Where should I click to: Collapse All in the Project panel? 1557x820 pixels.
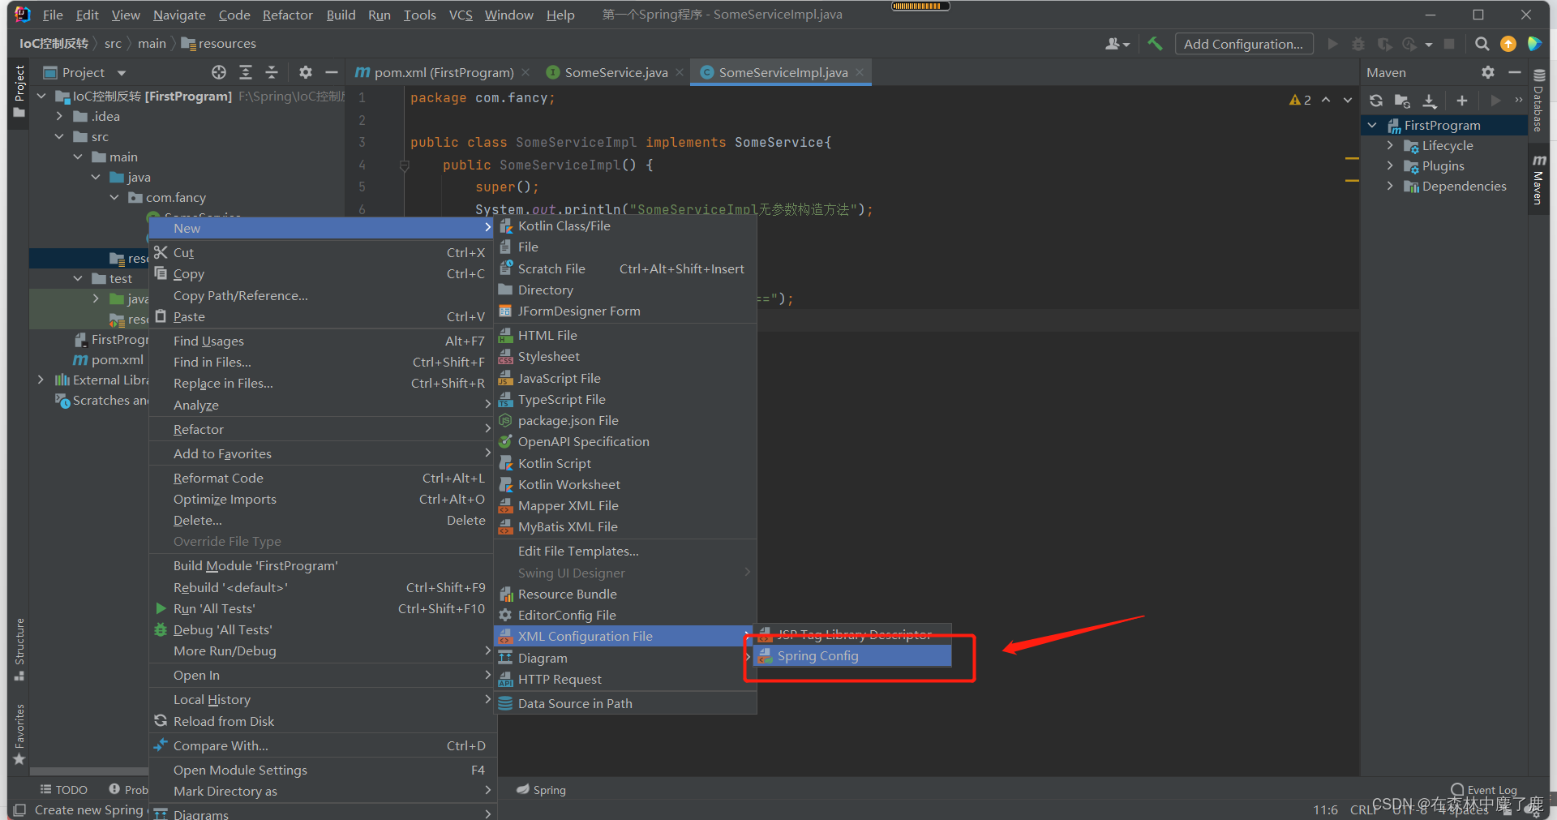(x=272, y=72)
